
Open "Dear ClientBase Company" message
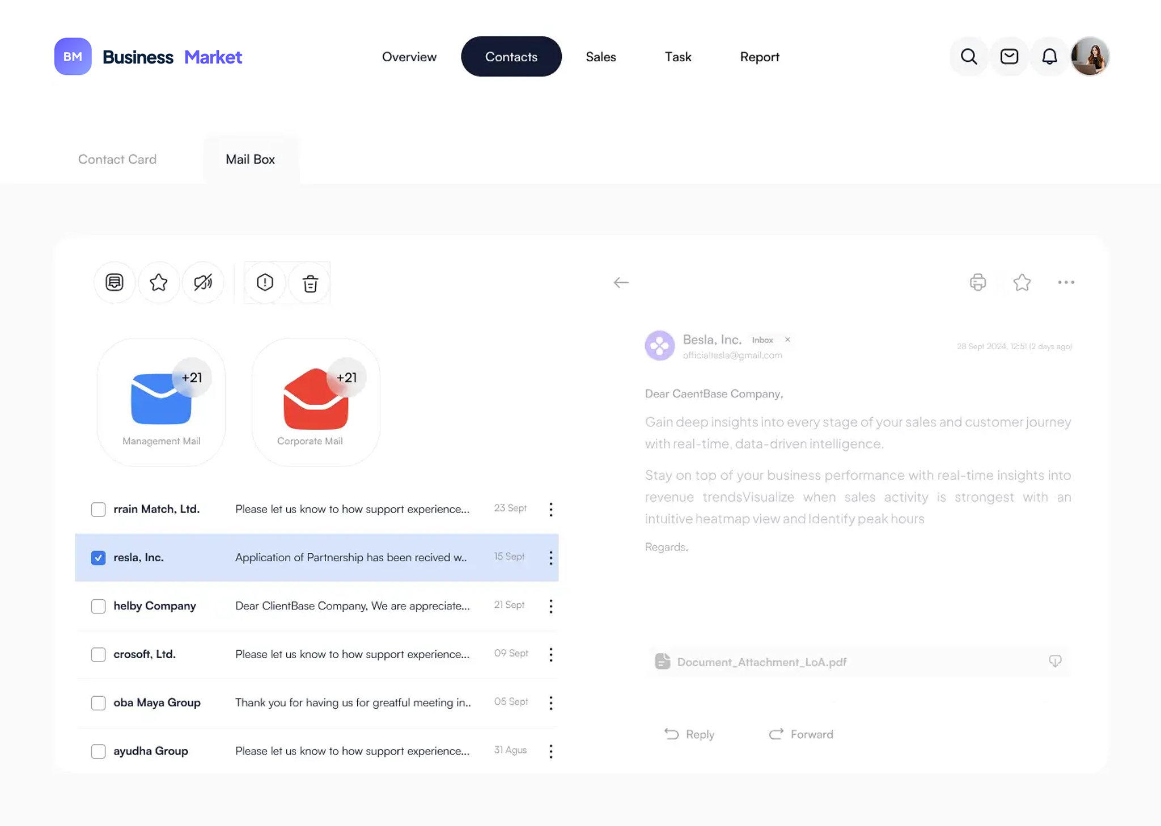[x=352, y=606]
